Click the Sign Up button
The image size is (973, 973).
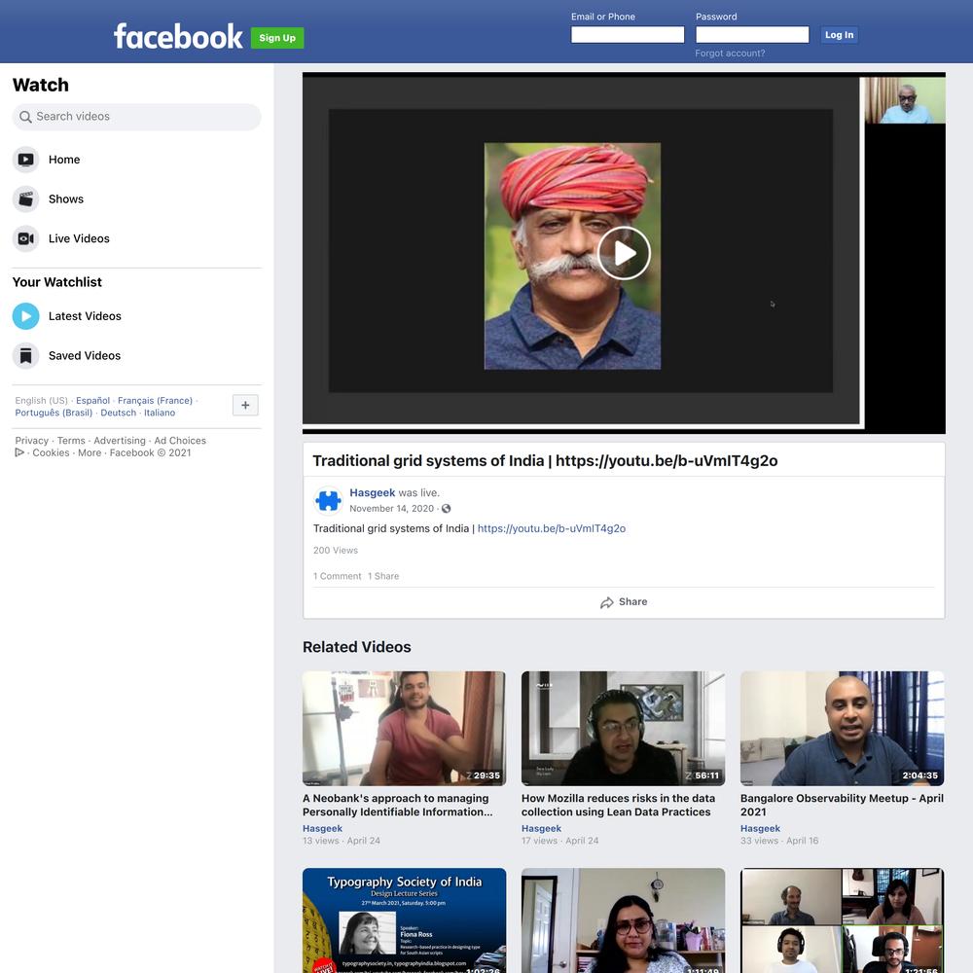277,38
